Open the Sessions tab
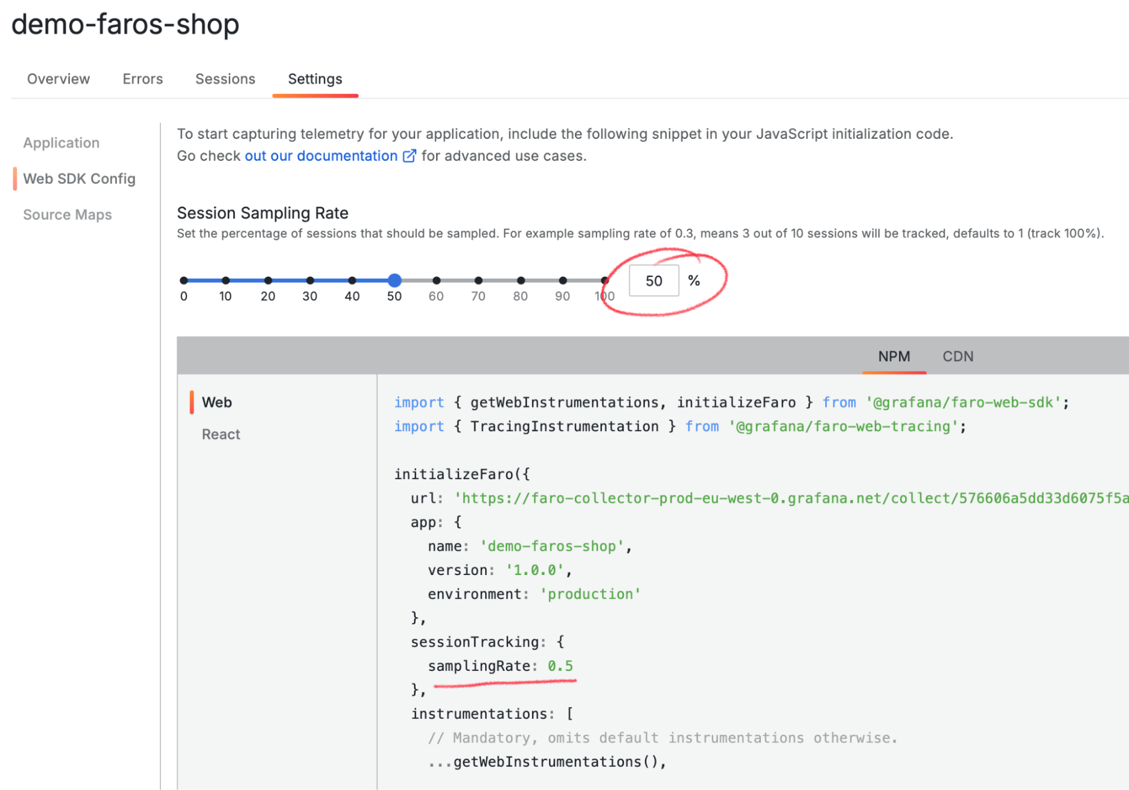 click(225, 79)
